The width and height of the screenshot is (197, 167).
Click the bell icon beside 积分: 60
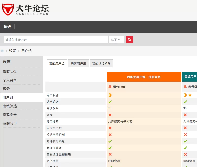(x=110, y=87)
